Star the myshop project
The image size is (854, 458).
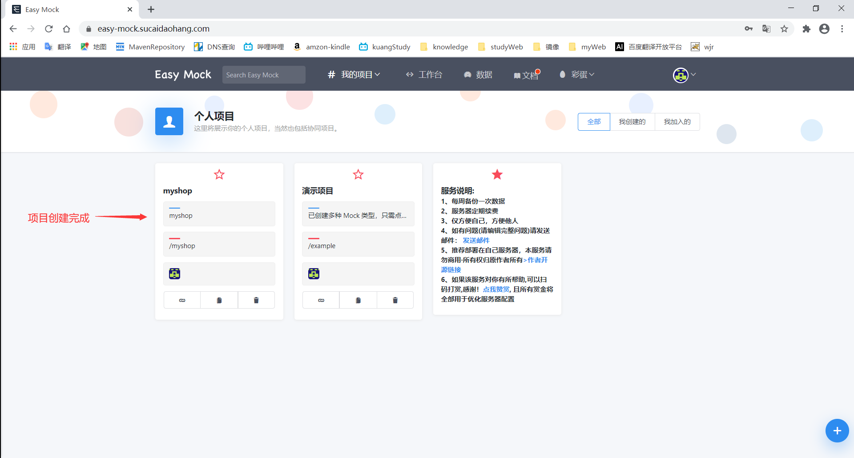(219, 174)
